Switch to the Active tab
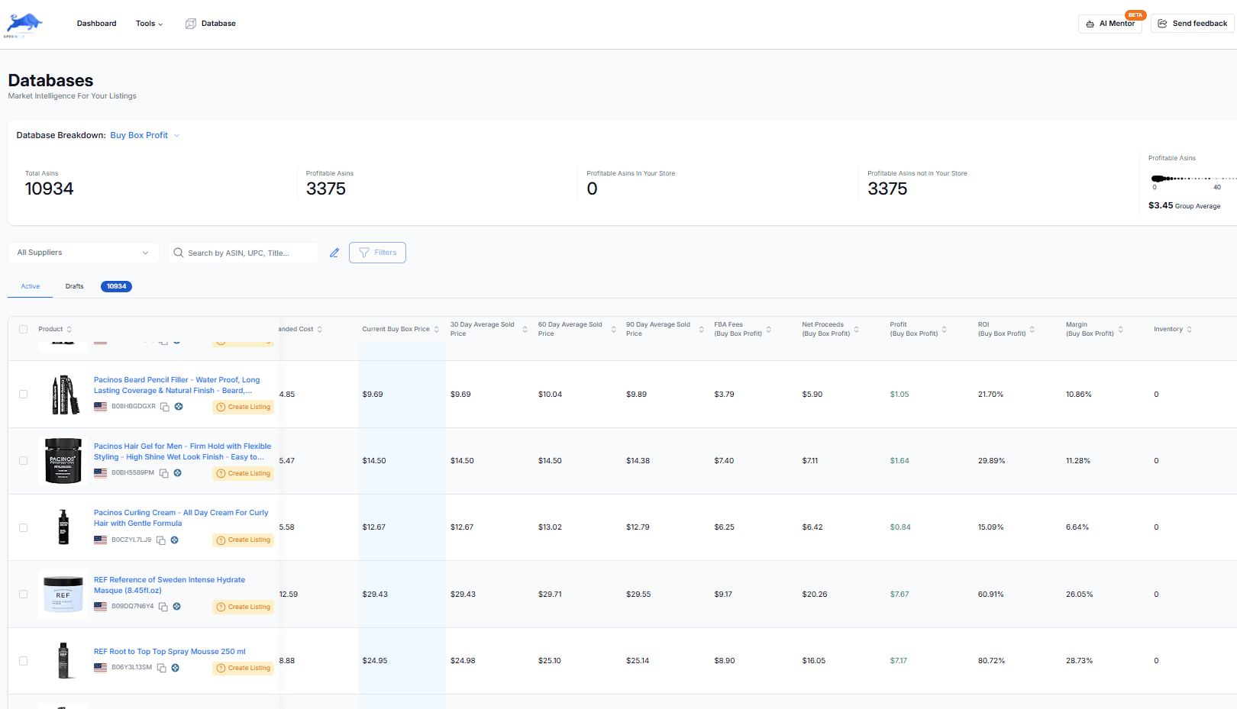This screenshot has width=1237, height=709. tap(31, 287)
